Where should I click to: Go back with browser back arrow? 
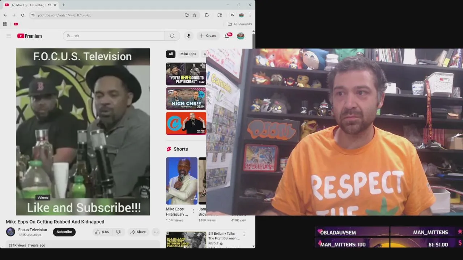click(5, 15)
